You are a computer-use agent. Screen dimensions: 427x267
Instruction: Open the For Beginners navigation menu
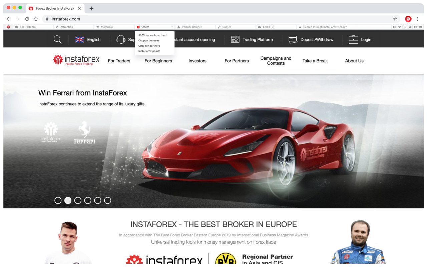[158, 61]
